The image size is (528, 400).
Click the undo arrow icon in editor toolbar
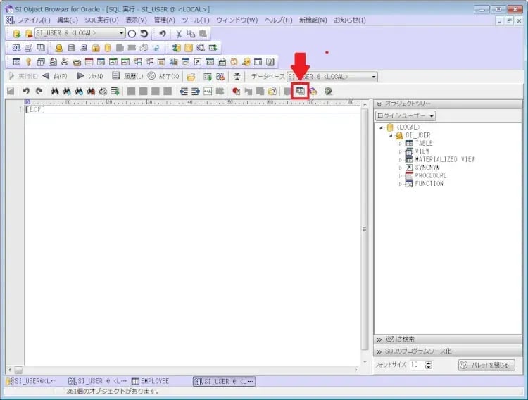click(26, 91)
